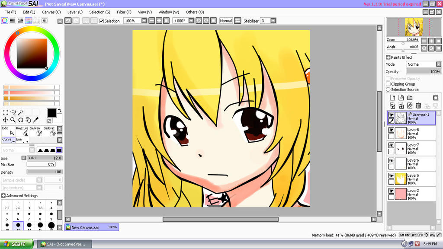The width and height of the screenshot is (443, 249).
Task: Select the Eyedropper color picker tool
Action: pos(36,120)
